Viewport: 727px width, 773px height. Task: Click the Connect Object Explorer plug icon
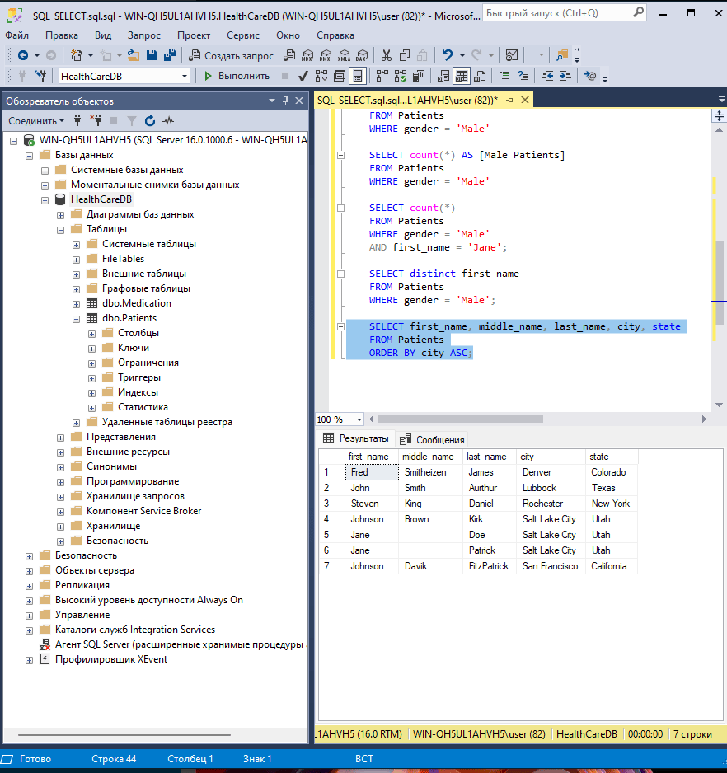77,121
